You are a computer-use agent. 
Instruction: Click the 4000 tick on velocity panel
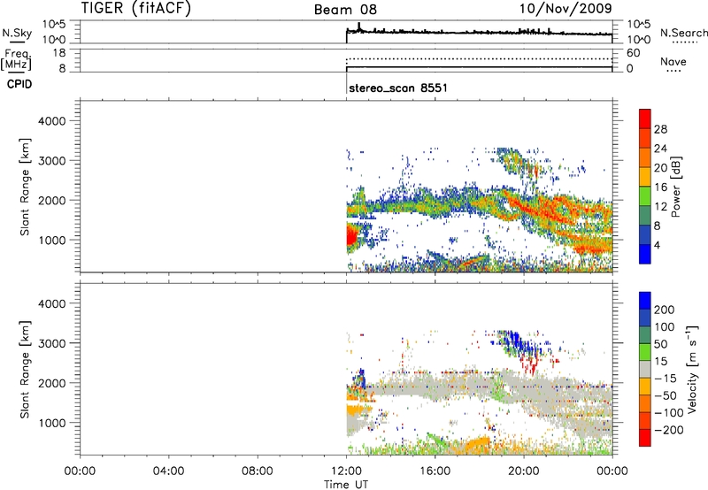[51, 303]
